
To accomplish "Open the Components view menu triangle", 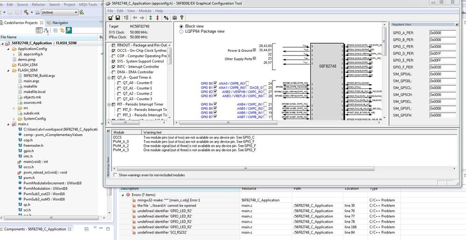I will pos(95,228).
